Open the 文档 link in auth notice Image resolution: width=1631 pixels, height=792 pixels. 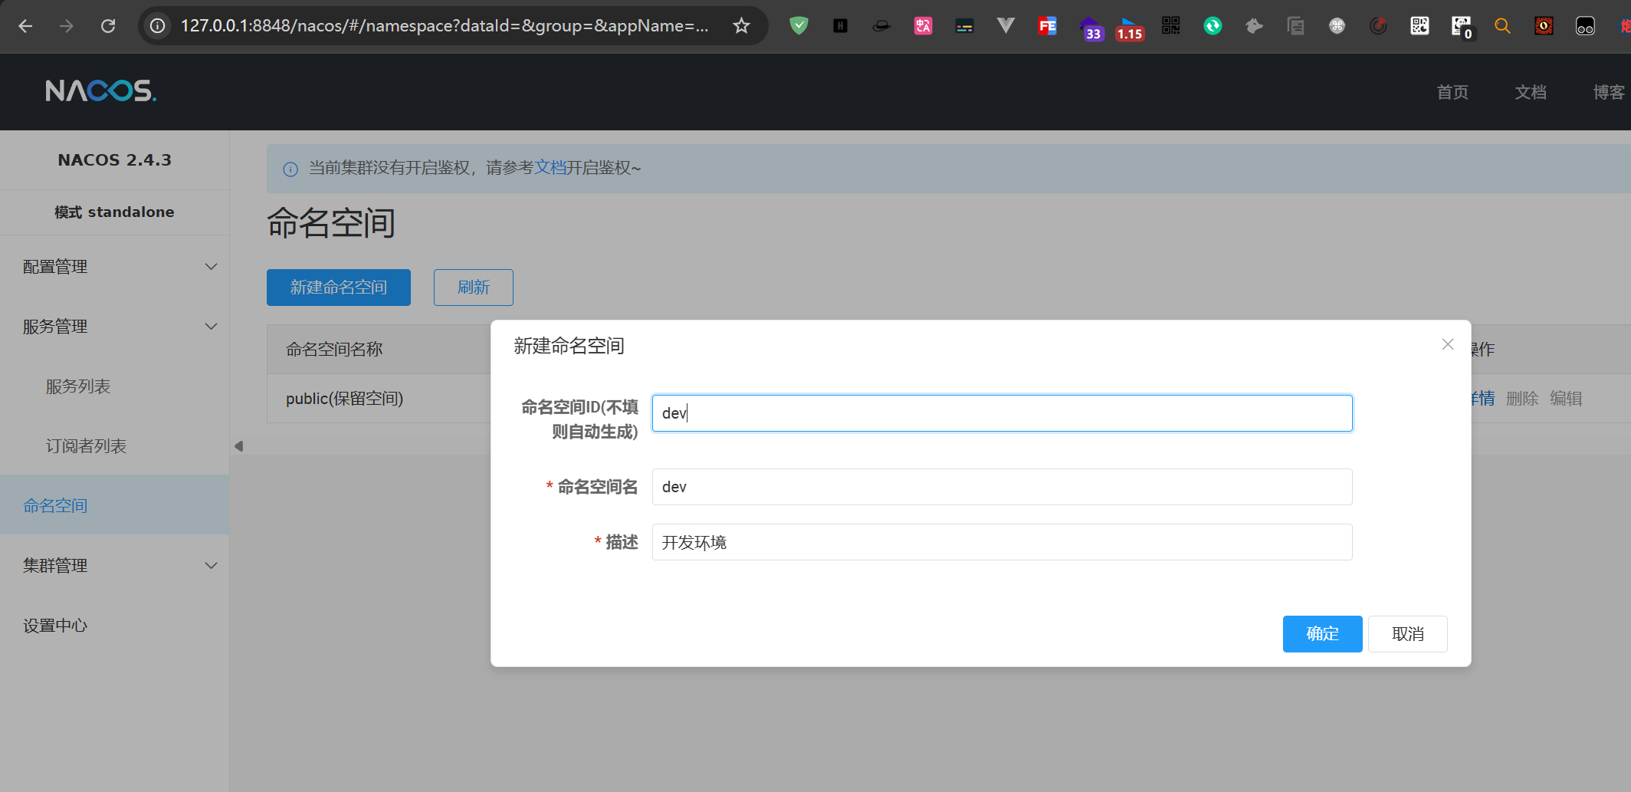[x=550, y=168]
